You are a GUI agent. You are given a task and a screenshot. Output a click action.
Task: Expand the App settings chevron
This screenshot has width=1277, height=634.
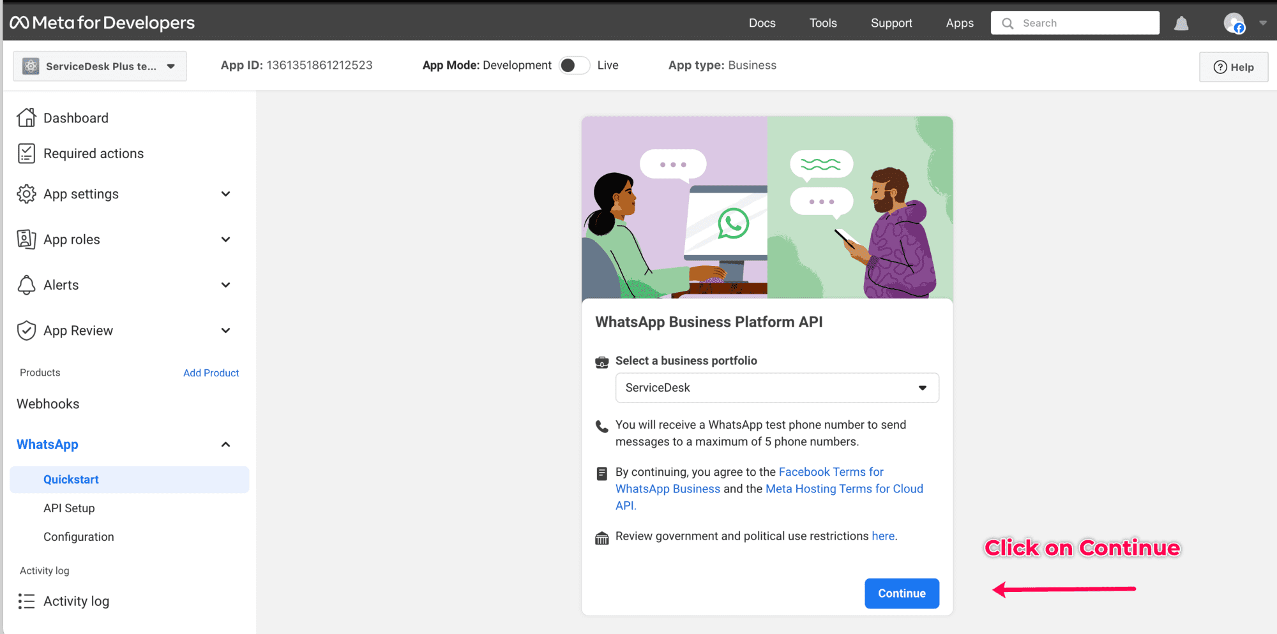pos(225,194)
